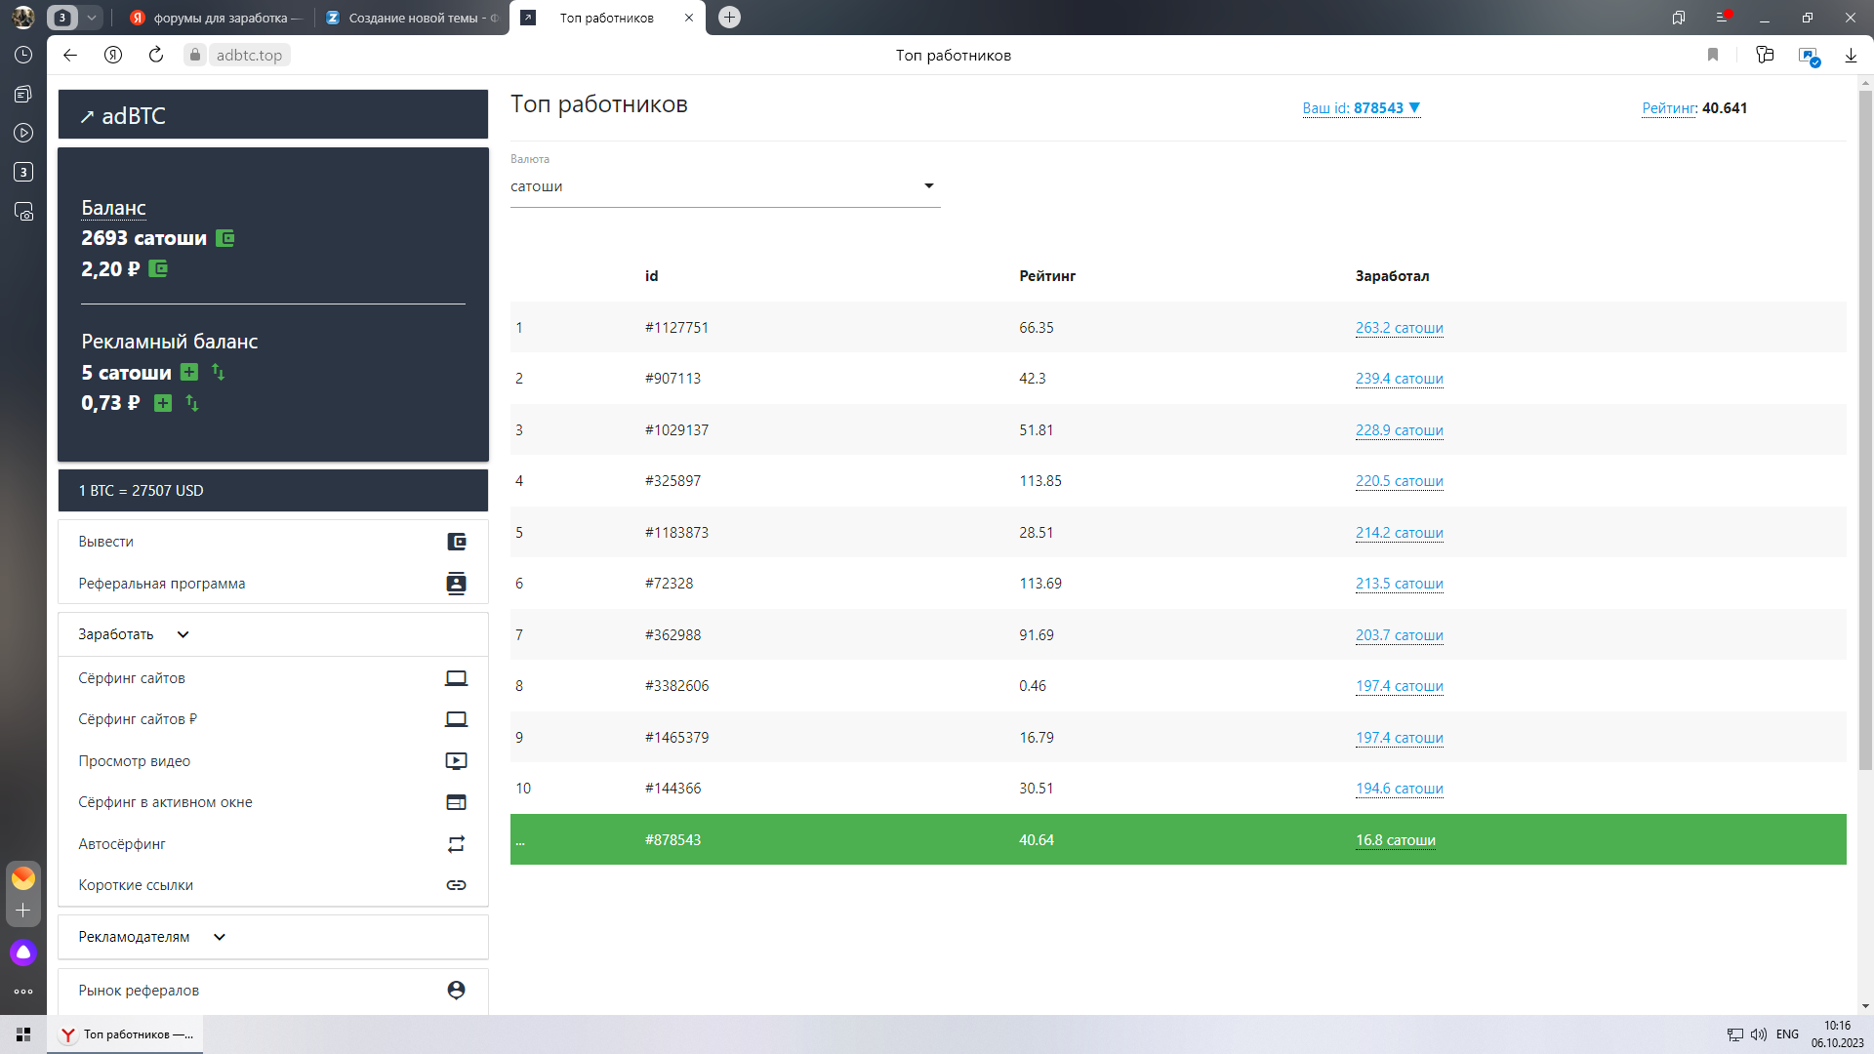
Task: Click the Короткие ссылки chain link icon
Action: point(456,885)
